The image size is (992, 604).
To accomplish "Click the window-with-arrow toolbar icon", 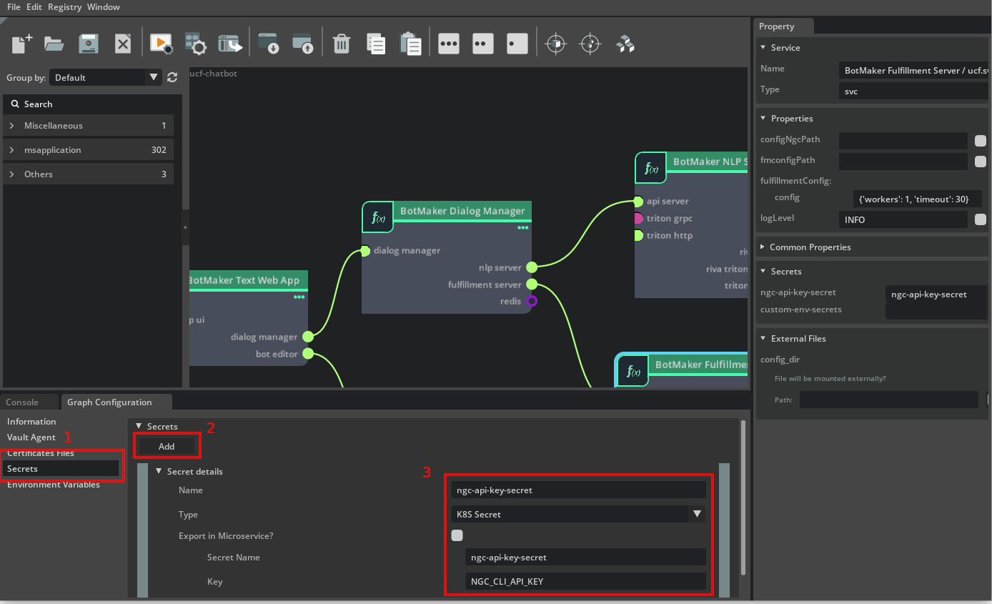I will [230, 44].
